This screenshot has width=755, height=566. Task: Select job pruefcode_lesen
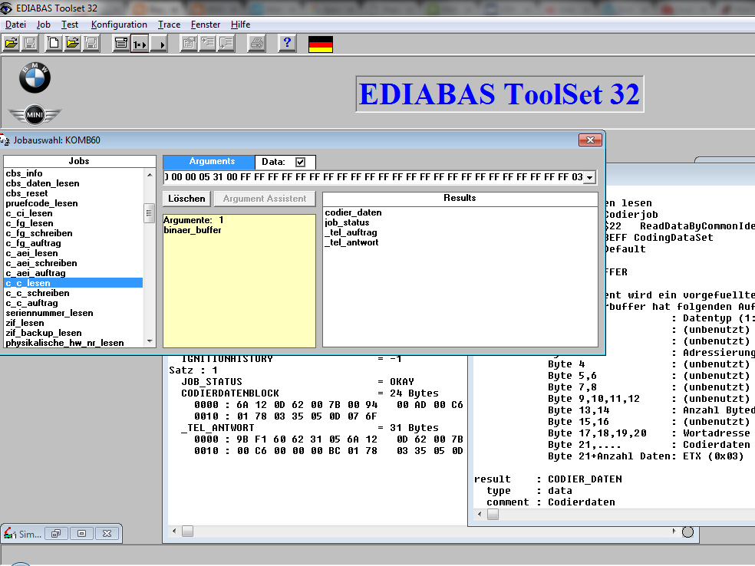pyautogui.click(x=41, y=203)
